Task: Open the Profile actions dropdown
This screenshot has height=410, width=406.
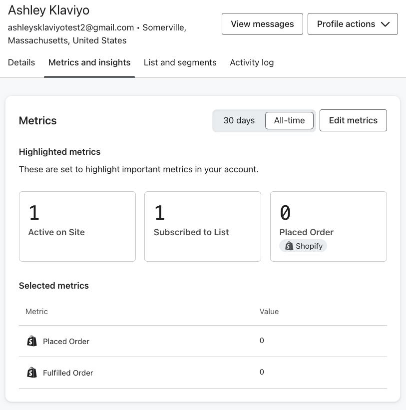Action: click(353, 23)
